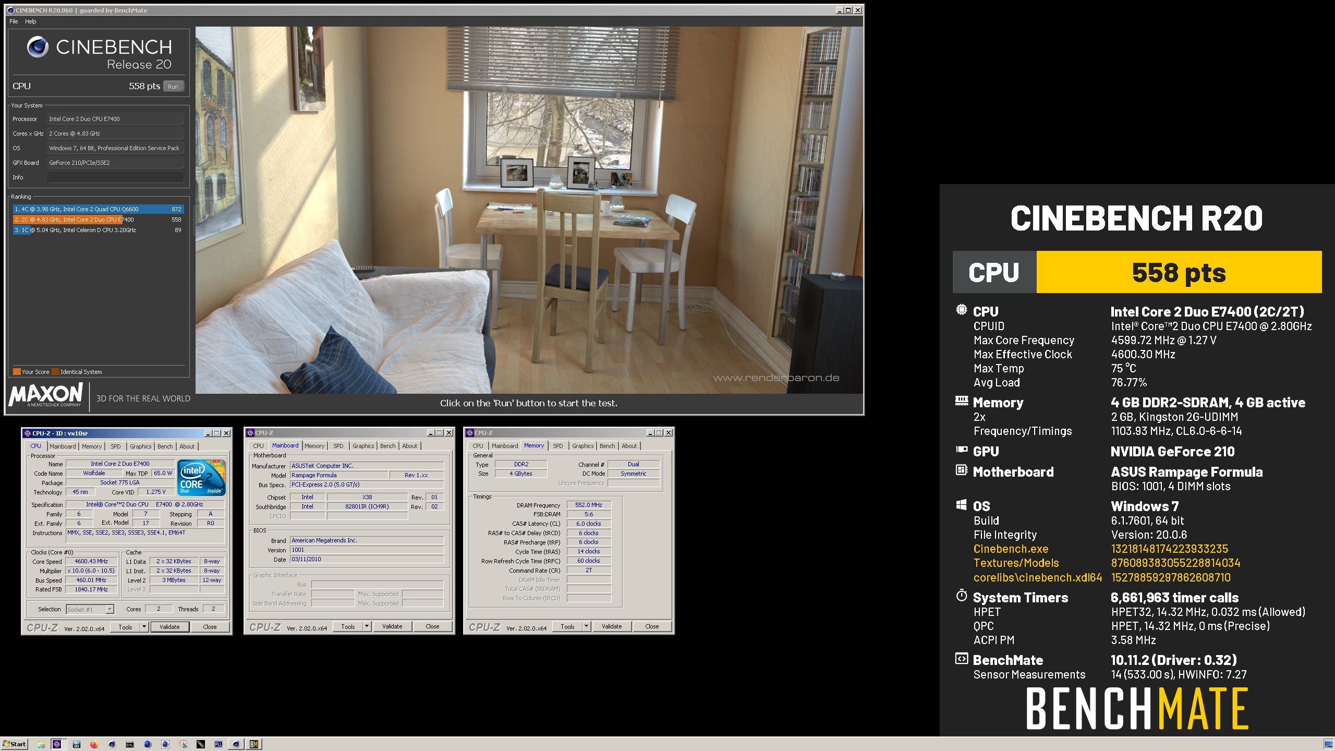Click Tools button in CPU-Z vx10sr window

[x=126, y=627]
